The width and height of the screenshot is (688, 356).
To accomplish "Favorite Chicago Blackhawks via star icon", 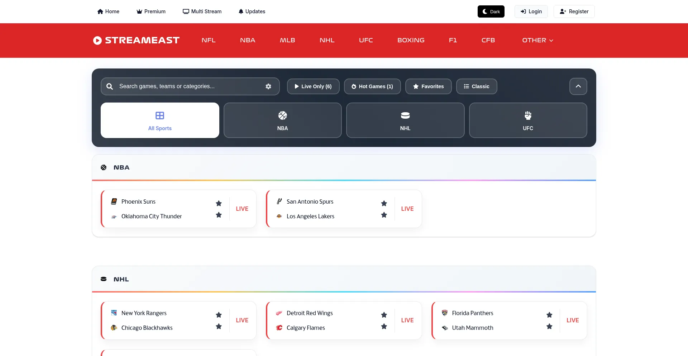I will (x=219, y=326).
